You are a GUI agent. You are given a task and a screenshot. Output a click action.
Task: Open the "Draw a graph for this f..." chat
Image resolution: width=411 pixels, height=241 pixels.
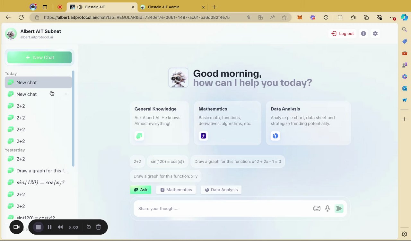(x=38, y=171)
